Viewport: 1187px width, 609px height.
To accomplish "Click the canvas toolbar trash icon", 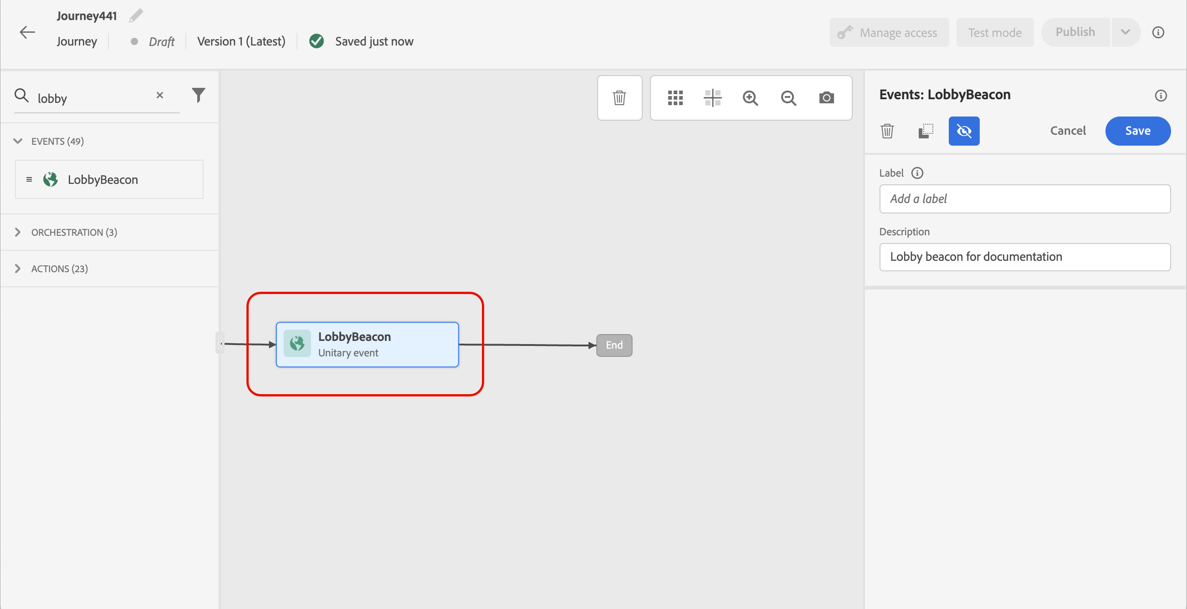I will 619,98.
